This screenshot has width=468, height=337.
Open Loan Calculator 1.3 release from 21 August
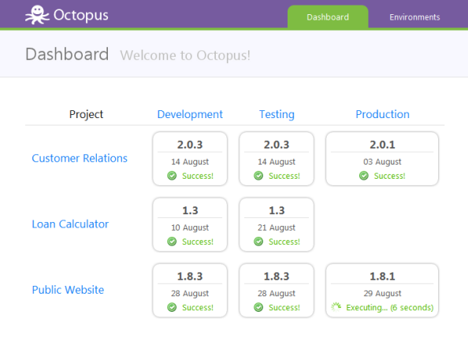277,224
